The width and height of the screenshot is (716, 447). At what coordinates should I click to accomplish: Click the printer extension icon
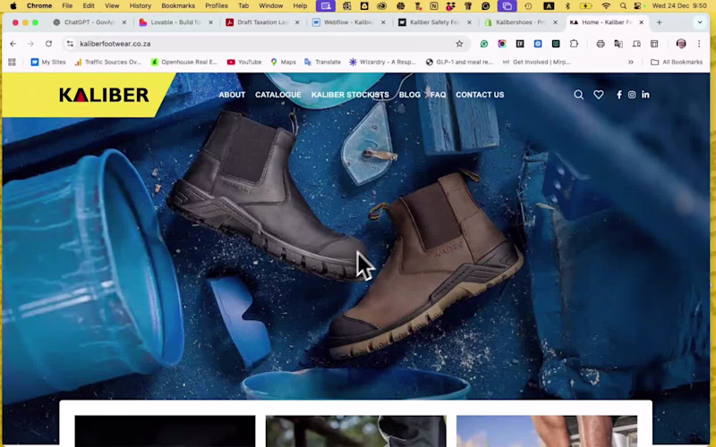[601, 43]
